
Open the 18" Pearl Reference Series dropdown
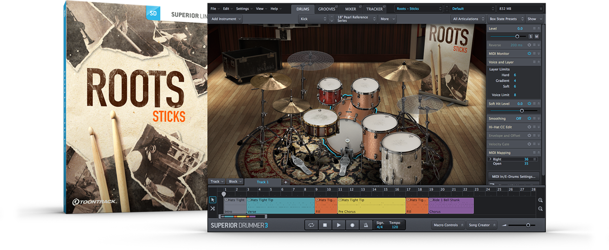click(x=356, y=19)
